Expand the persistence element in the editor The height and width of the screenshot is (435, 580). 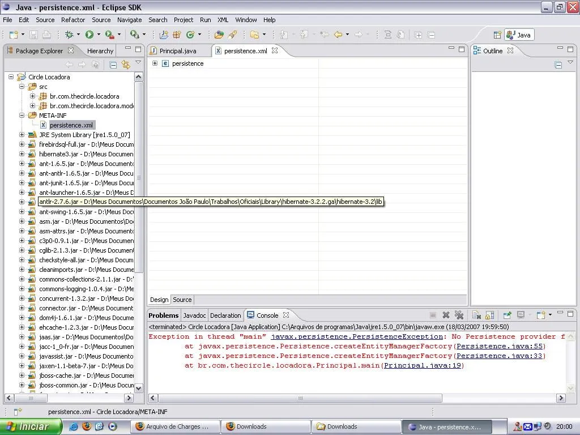click(x=155, y=63)
